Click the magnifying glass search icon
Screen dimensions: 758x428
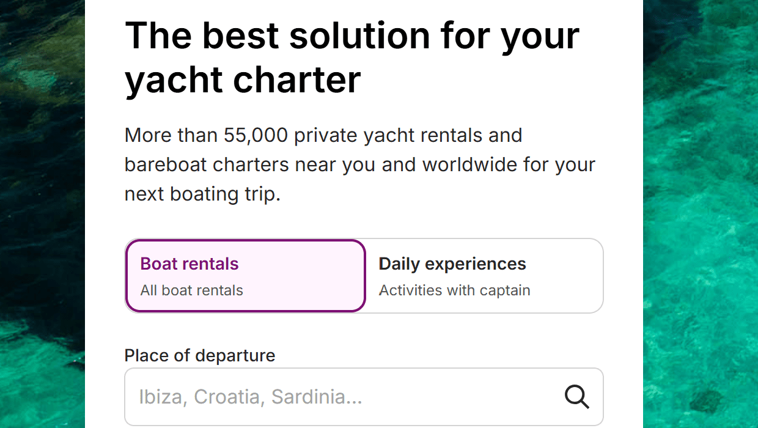[x=576, y=397]
